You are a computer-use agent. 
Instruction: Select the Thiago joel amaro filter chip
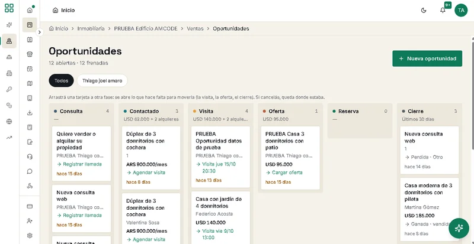pyautogui.click(x=102, y=80)
